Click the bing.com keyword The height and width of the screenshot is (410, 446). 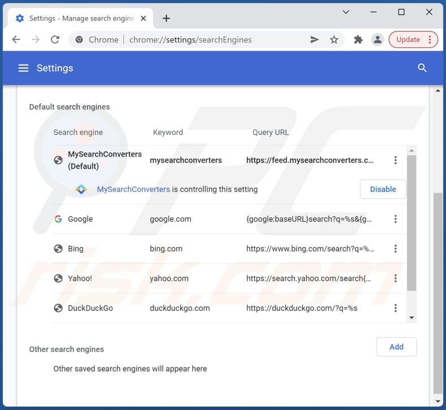point(166,248)
